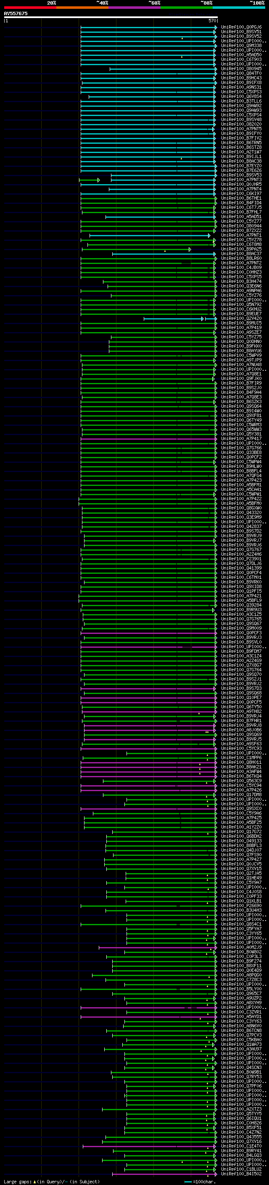Image resolution: width=269 pixels, height=1185 pixels.
Task: Click hit label UniRef100_B9HC43
Action: pyautogui.click(x=241, y=78)
